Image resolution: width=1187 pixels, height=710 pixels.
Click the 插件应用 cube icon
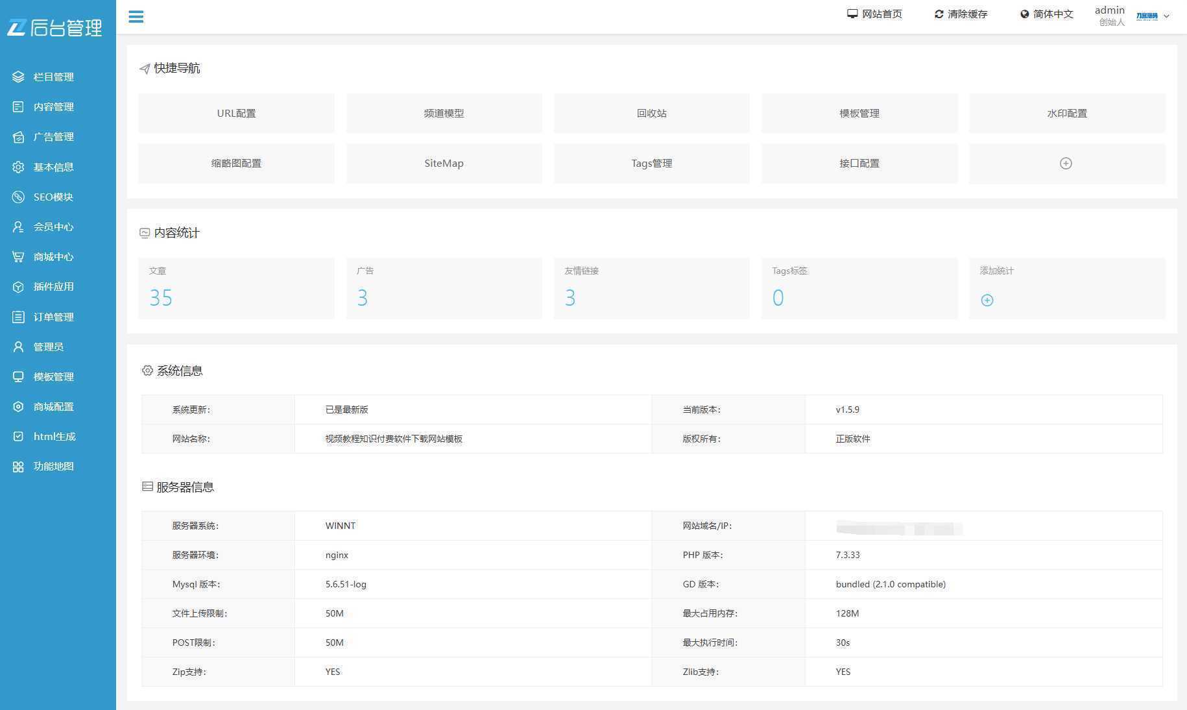click(x=18, y=286)
